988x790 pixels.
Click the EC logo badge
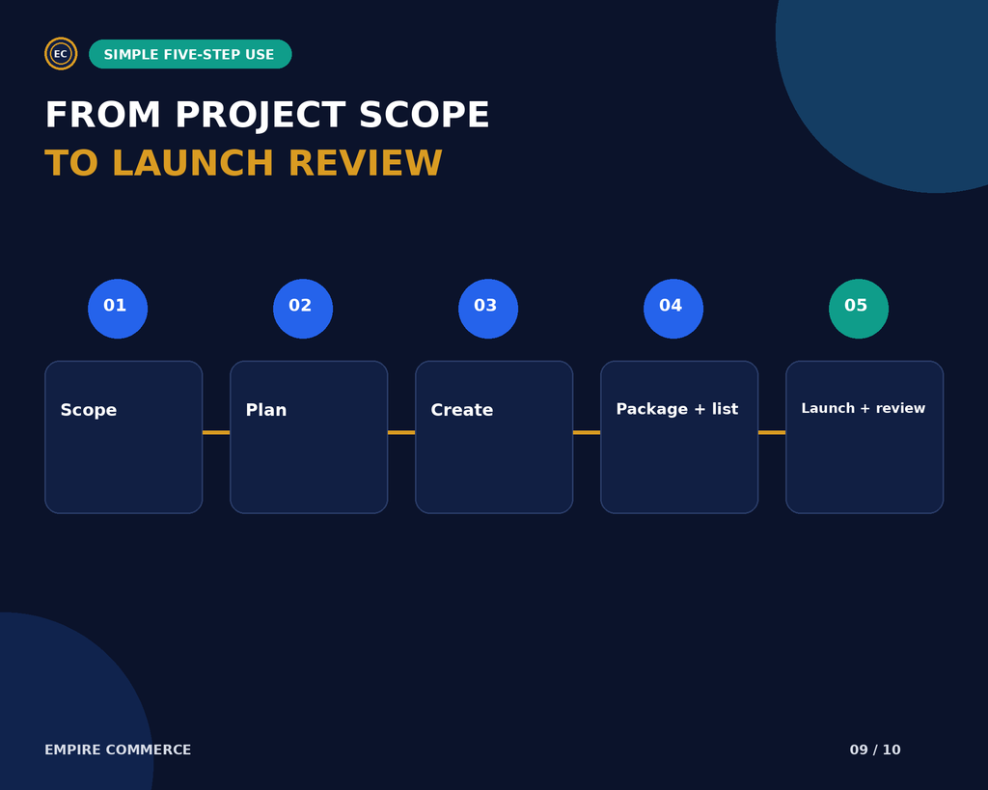[x=61, y=54]
